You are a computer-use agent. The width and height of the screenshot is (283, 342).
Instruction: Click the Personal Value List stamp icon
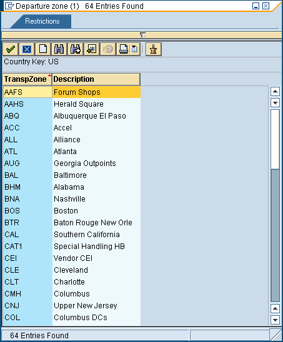[153, 49]
